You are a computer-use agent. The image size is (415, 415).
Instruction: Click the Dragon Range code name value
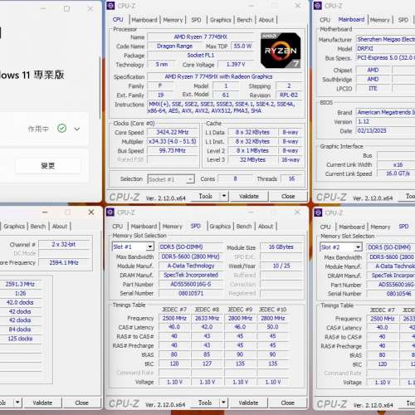[x=174, y=46]
